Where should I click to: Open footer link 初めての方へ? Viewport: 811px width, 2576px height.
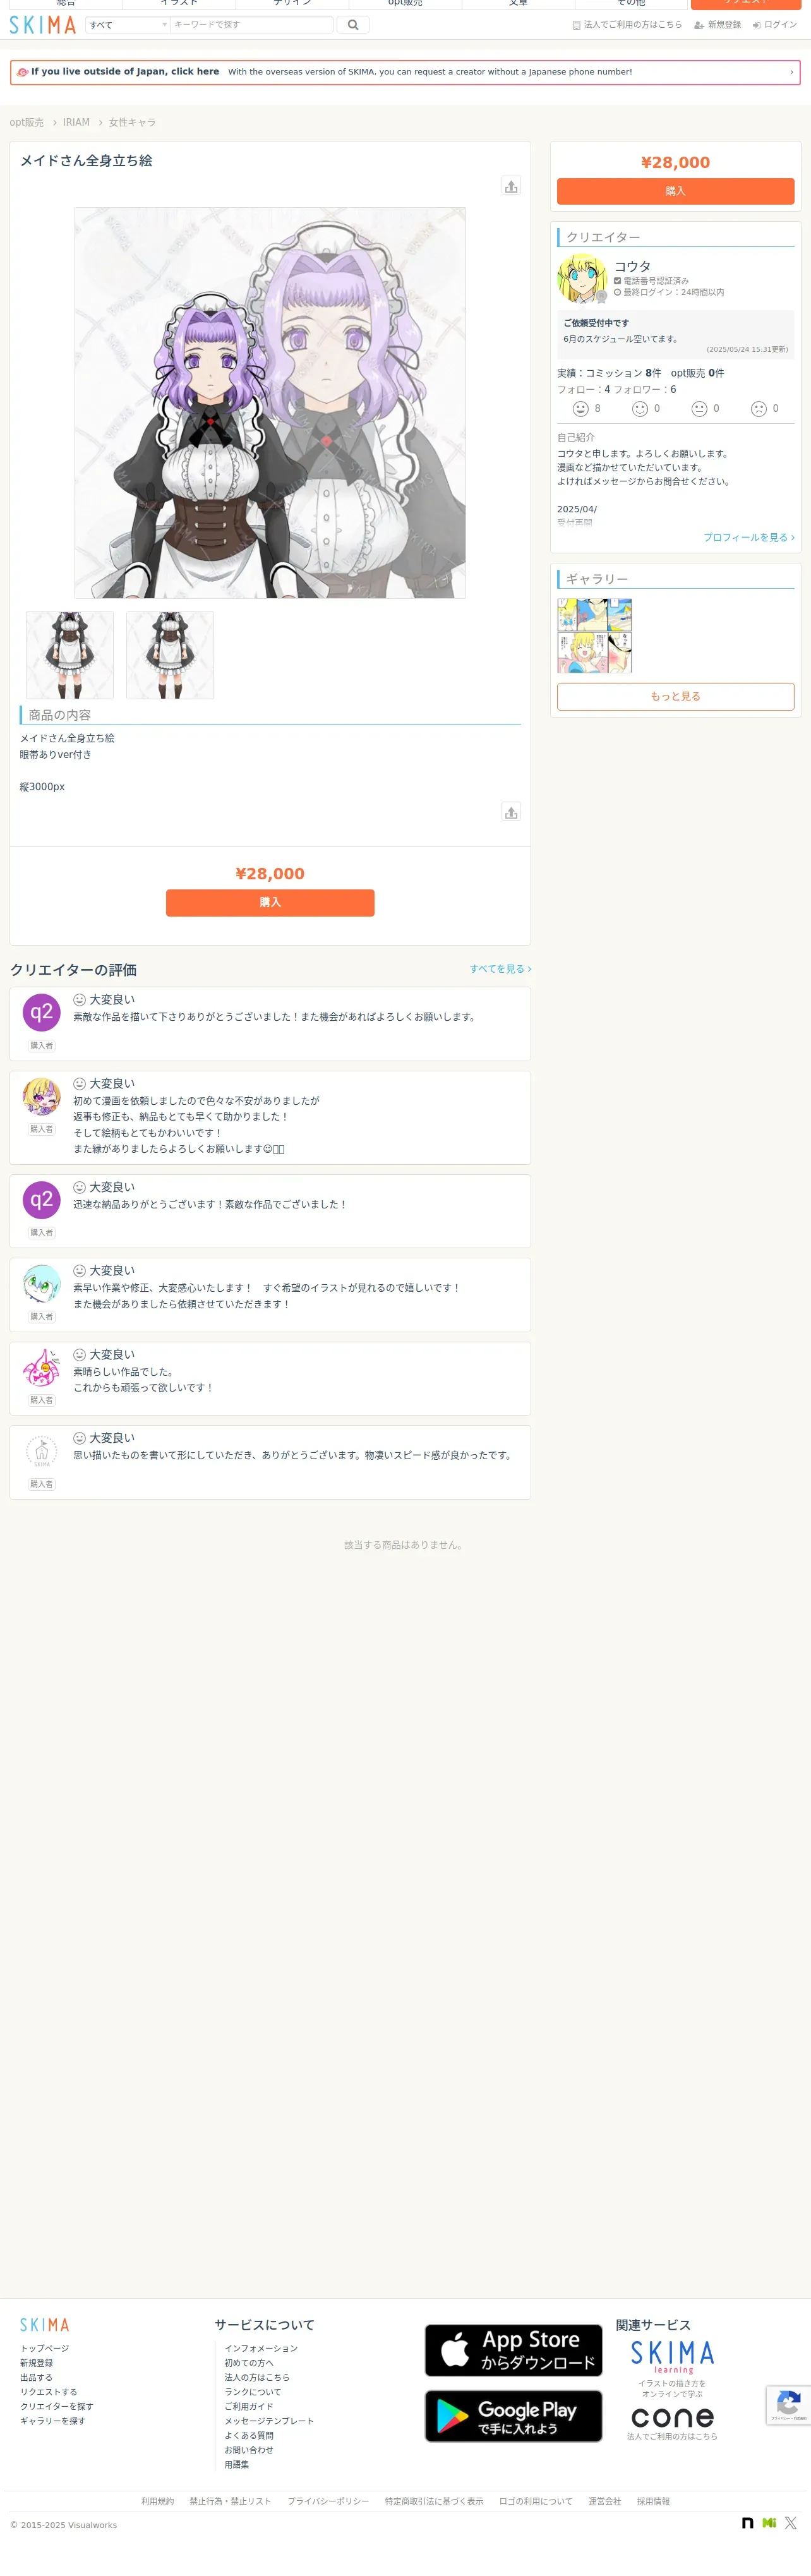pyautogui.click(x=249, y=2363)
